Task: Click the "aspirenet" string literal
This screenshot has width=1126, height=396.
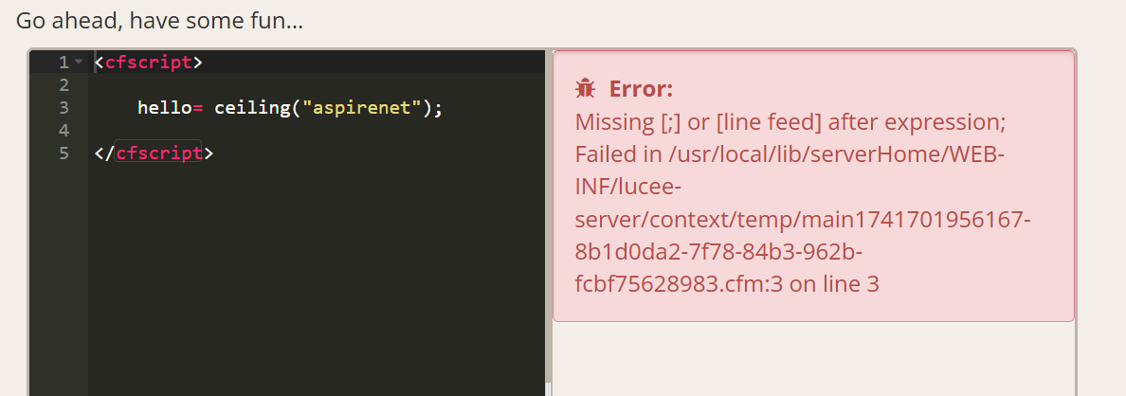Action: pyautogui.click(x=361, y=108)
